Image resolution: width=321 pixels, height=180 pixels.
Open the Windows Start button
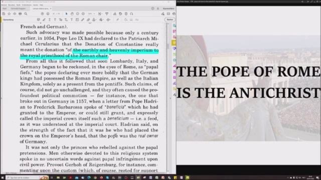click(x=2, y=178)
